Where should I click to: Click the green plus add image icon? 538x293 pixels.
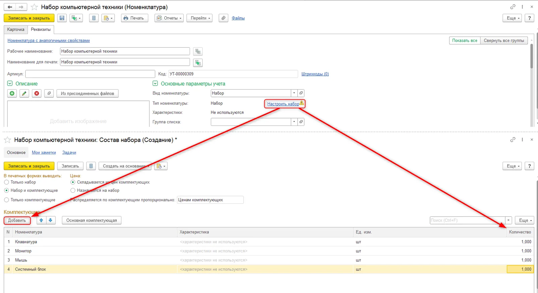point(12,94)
